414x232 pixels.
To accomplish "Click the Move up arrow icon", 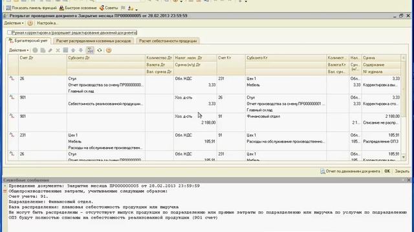I will click(x=73, y=50).
